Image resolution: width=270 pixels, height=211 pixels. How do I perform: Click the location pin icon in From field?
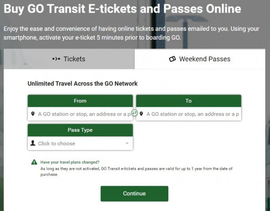[33, 114]
